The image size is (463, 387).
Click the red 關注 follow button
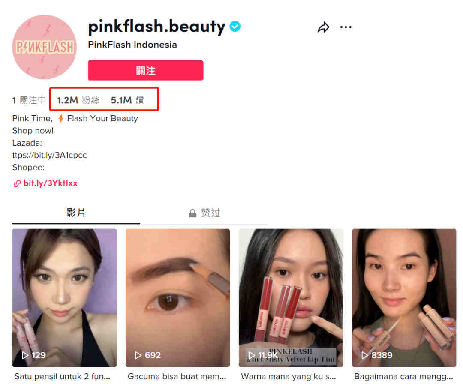tap(146, 71)
